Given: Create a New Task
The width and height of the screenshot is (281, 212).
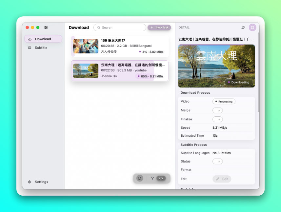Looking at the screenshot, I should (x=159, y=28).
